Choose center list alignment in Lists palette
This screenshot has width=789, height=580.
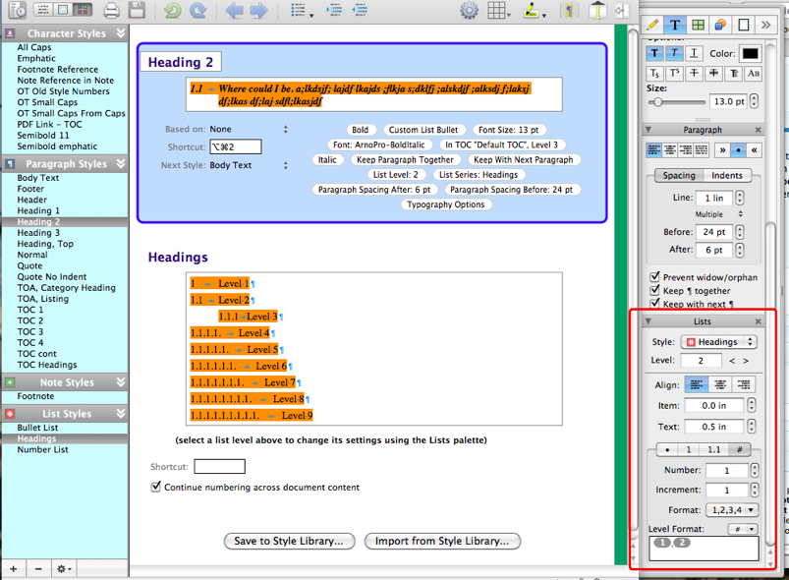(719, 384)
